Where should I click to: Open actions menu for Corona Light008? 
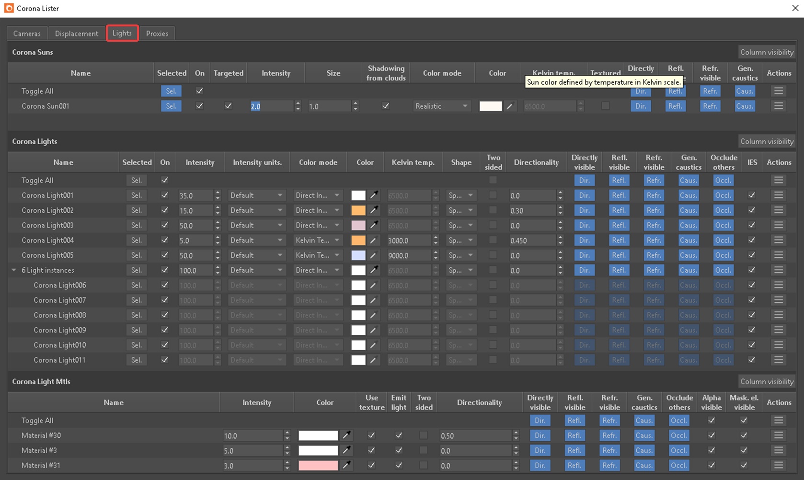click(x=779, y=315)
